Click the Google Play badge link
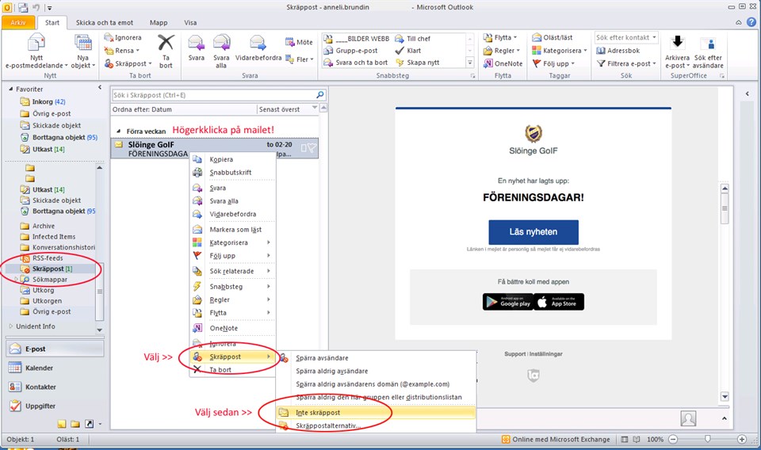 click(506, 302)
